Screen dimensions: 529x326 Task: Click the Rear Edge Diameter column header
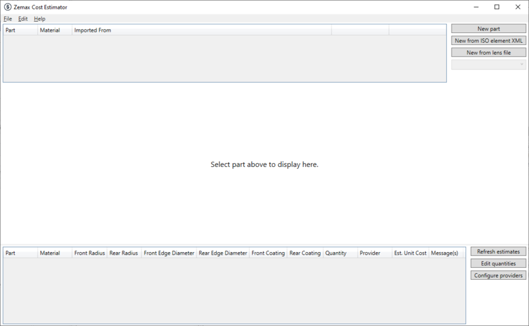click(x=223, y=253)
